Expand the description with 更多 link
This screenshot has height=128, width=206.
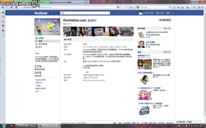(x=87, y=72)
